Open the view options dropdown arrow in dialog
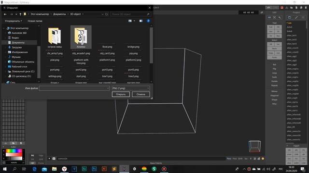The height and width of the screenshot is (173, 309). (134, 21)
